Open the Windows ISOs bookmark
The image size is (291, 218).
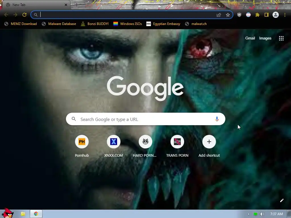coord(128,24)
